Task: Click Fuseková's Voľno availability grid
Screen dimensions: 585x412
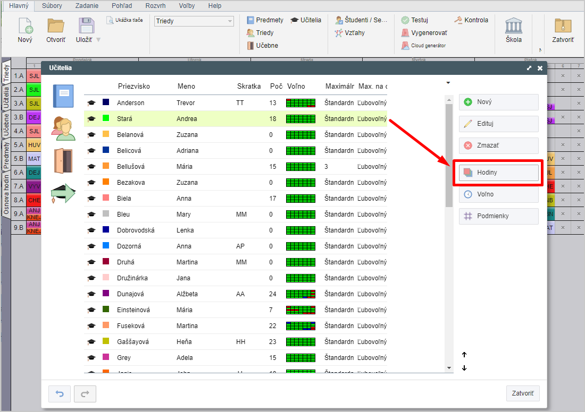Action: tap(300, 326)
